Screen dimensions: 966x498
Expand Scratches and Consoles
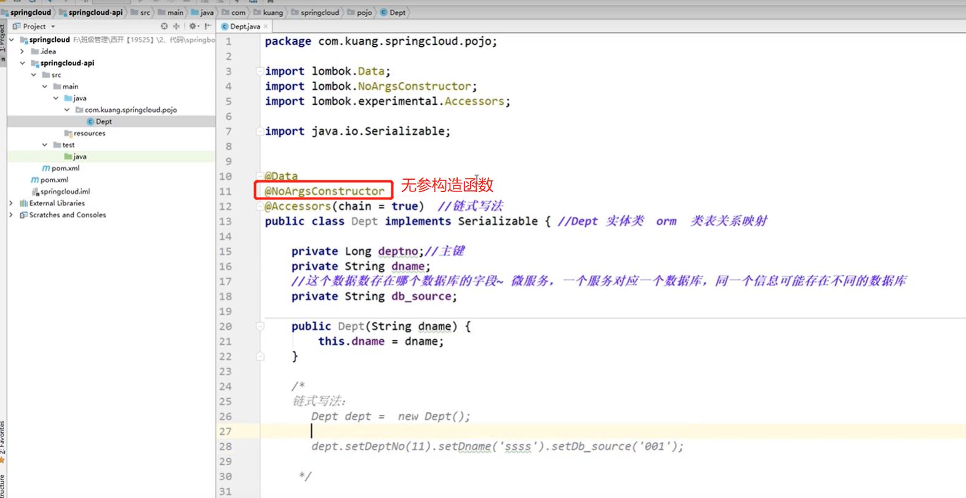pos(12,215)
